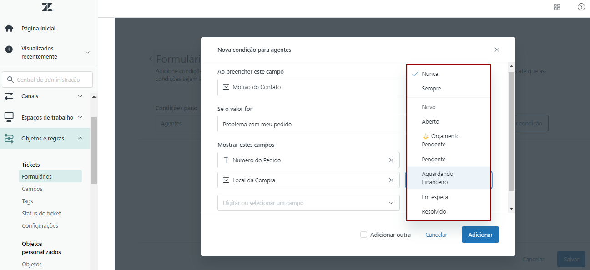Click the Visualizados recentemente clock icon
This screenshot has width=590, height=270.
(x=9, y=50)
